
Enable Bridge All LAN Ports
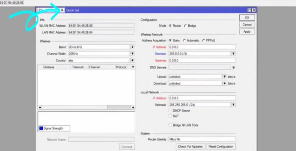point(170,125)
